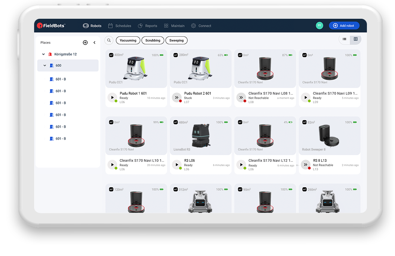Open Pudu Robot 1 601 robot image
This screenshot has width=395, height=256.
click(x=136, y=68)
